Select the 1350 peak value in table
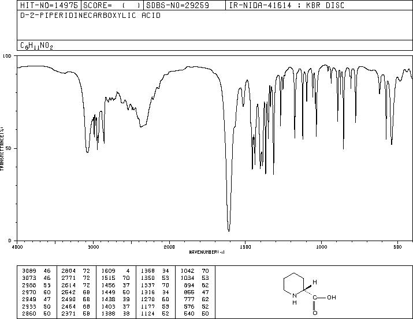The image size is (413, 319). tap(148, 278)
